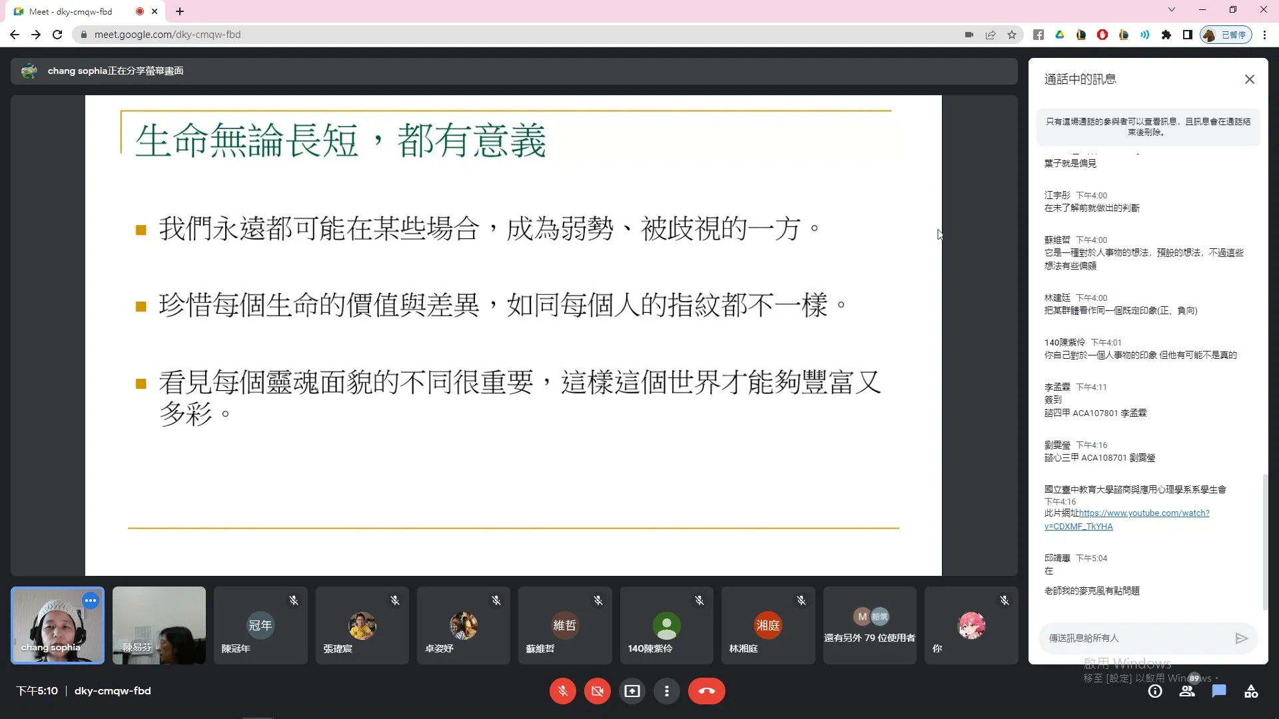
Task: Open the tile showing 79 other users
Action: pyautogui.click(x=870, y=625)
